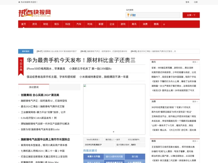Select the 滚动要闻 tab
The image size is (218, 163).
34,87
